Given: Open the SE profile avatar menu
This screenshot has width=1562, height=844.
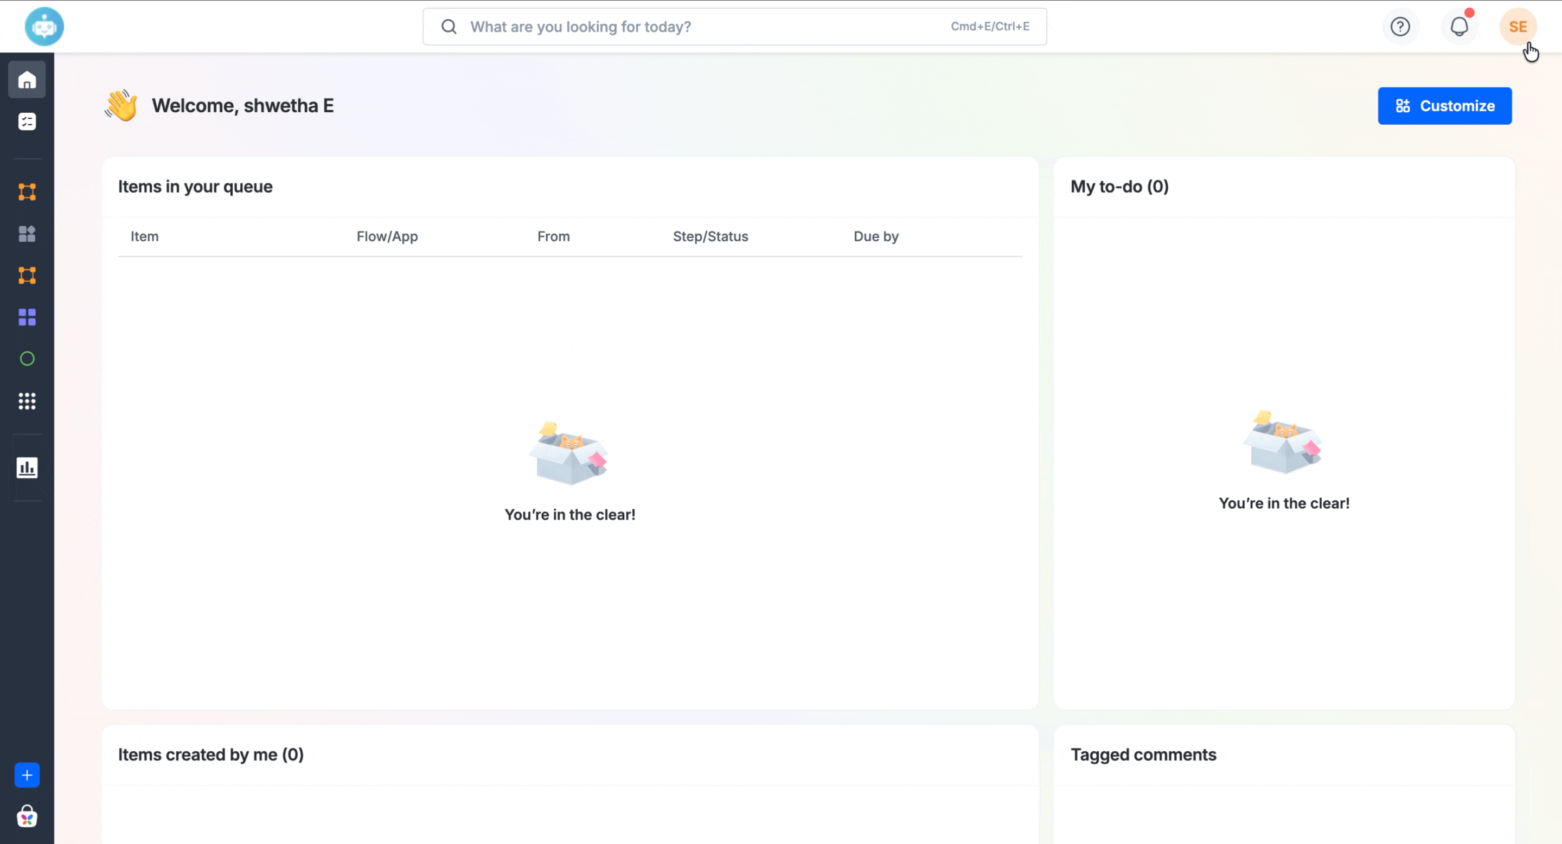Looking at the screenshot, I should (x=1519, y=26).
